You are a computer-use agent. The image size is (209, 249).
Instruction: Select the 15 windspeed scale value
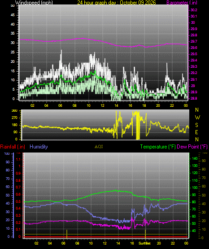click(x=13, y=71)
